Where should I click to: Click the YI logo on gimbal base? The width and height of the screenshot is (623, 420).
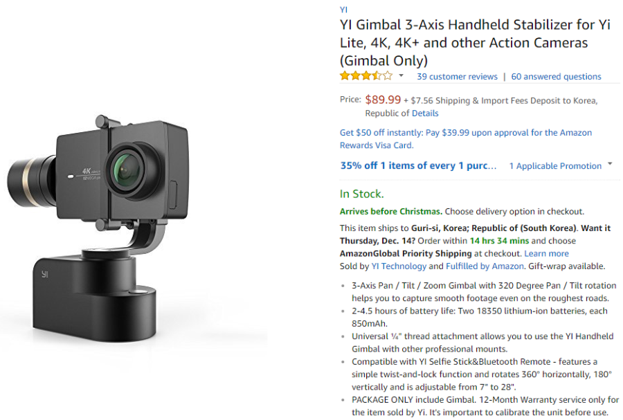45,274
